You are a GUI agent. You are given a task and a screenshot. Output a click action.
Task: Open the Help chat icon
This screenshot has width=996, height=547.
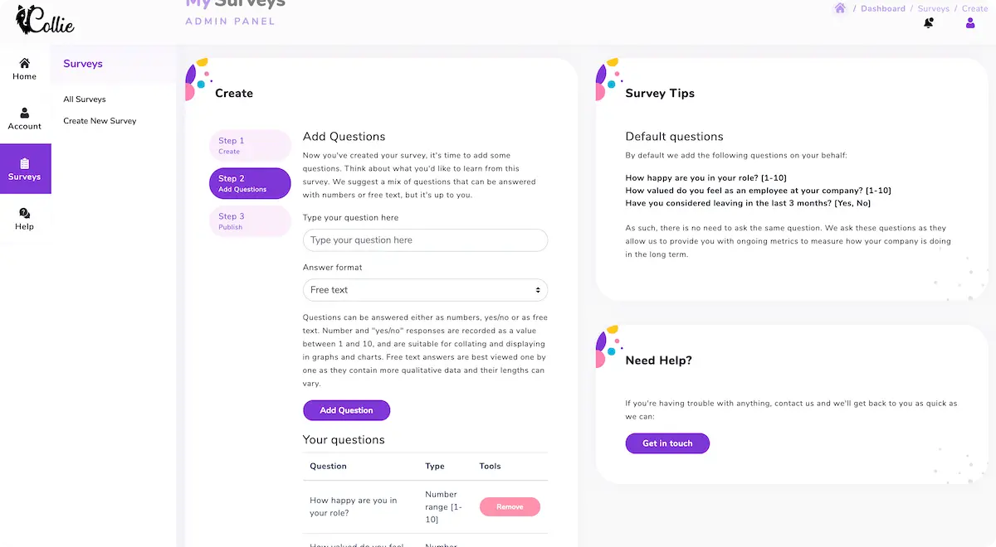[x=25, y=213]
